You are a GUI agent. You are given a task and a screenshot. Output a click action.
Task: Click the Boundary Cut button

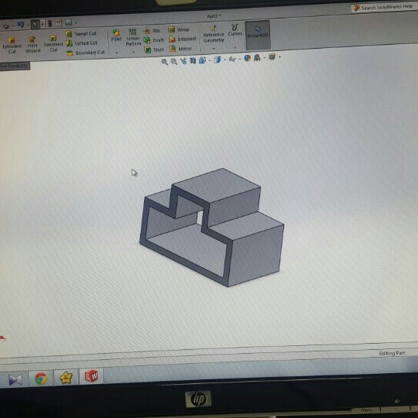85,53
